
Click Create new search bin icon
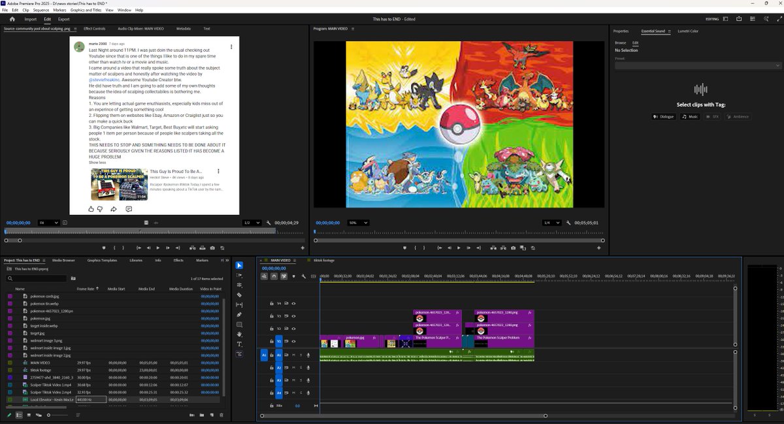coord(73,278)
